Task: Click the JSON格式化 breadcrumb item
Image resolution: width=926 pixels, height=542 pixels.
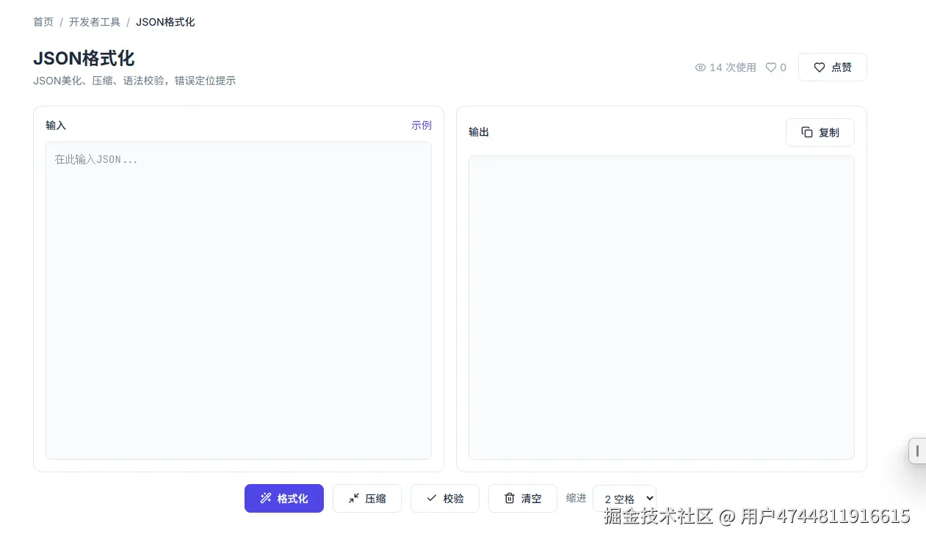Action: (165, 22)
